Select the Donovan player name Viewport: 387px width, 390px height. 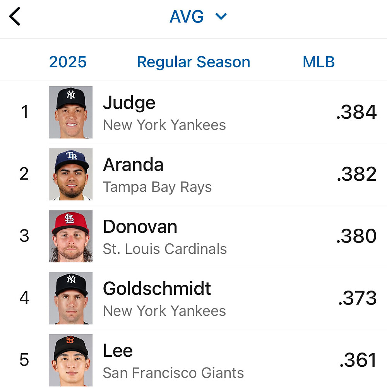(x=140, y=227)
